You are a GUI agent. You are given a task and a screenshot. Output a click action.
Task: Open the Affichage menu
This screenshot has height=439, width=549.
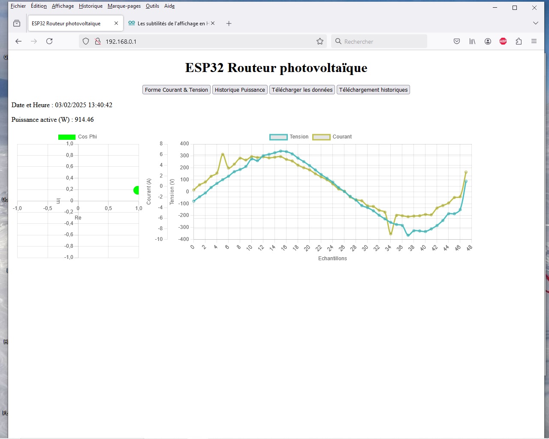(x=63, y=6)
